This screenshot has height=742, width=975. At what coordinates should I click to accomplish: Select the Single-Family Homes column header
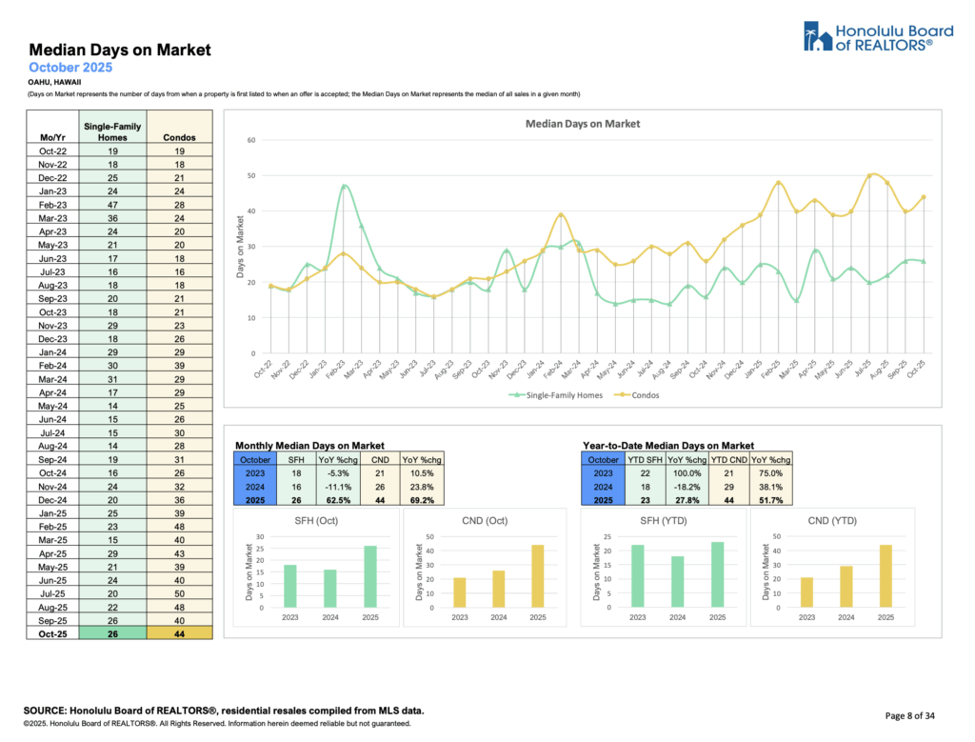(110, 131)
